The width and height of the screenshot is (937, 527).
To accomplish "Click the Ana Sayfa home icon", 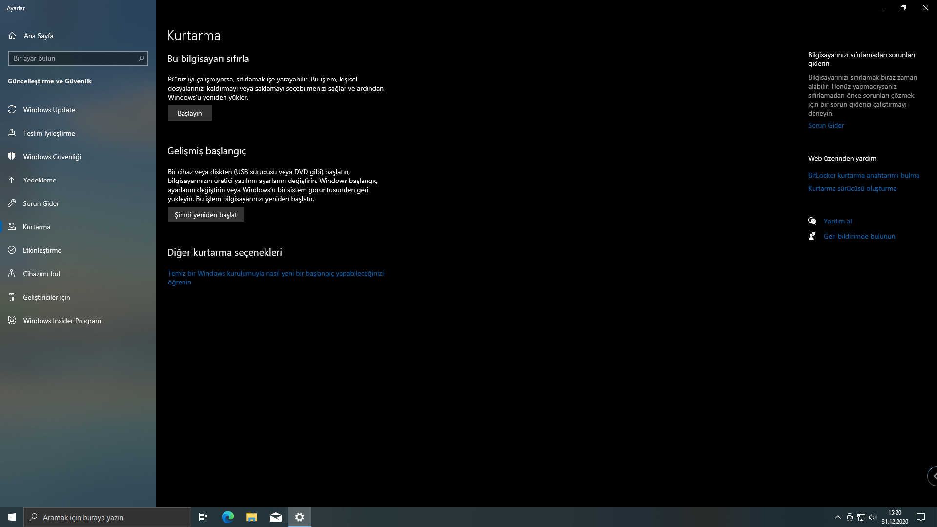I will 12,36.
